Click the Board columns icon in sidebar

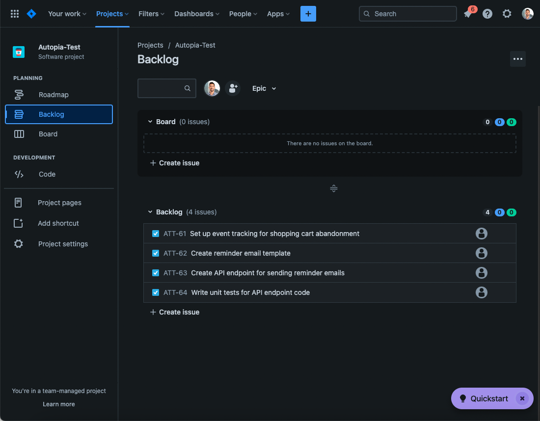19,134
